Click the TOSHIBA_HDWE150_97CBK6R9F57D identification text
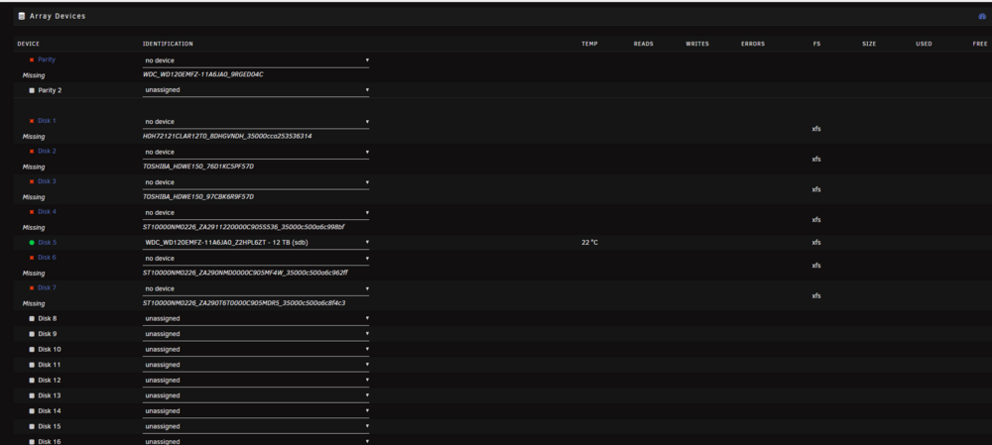Screen dimensions: 992x445 [198, 196]
